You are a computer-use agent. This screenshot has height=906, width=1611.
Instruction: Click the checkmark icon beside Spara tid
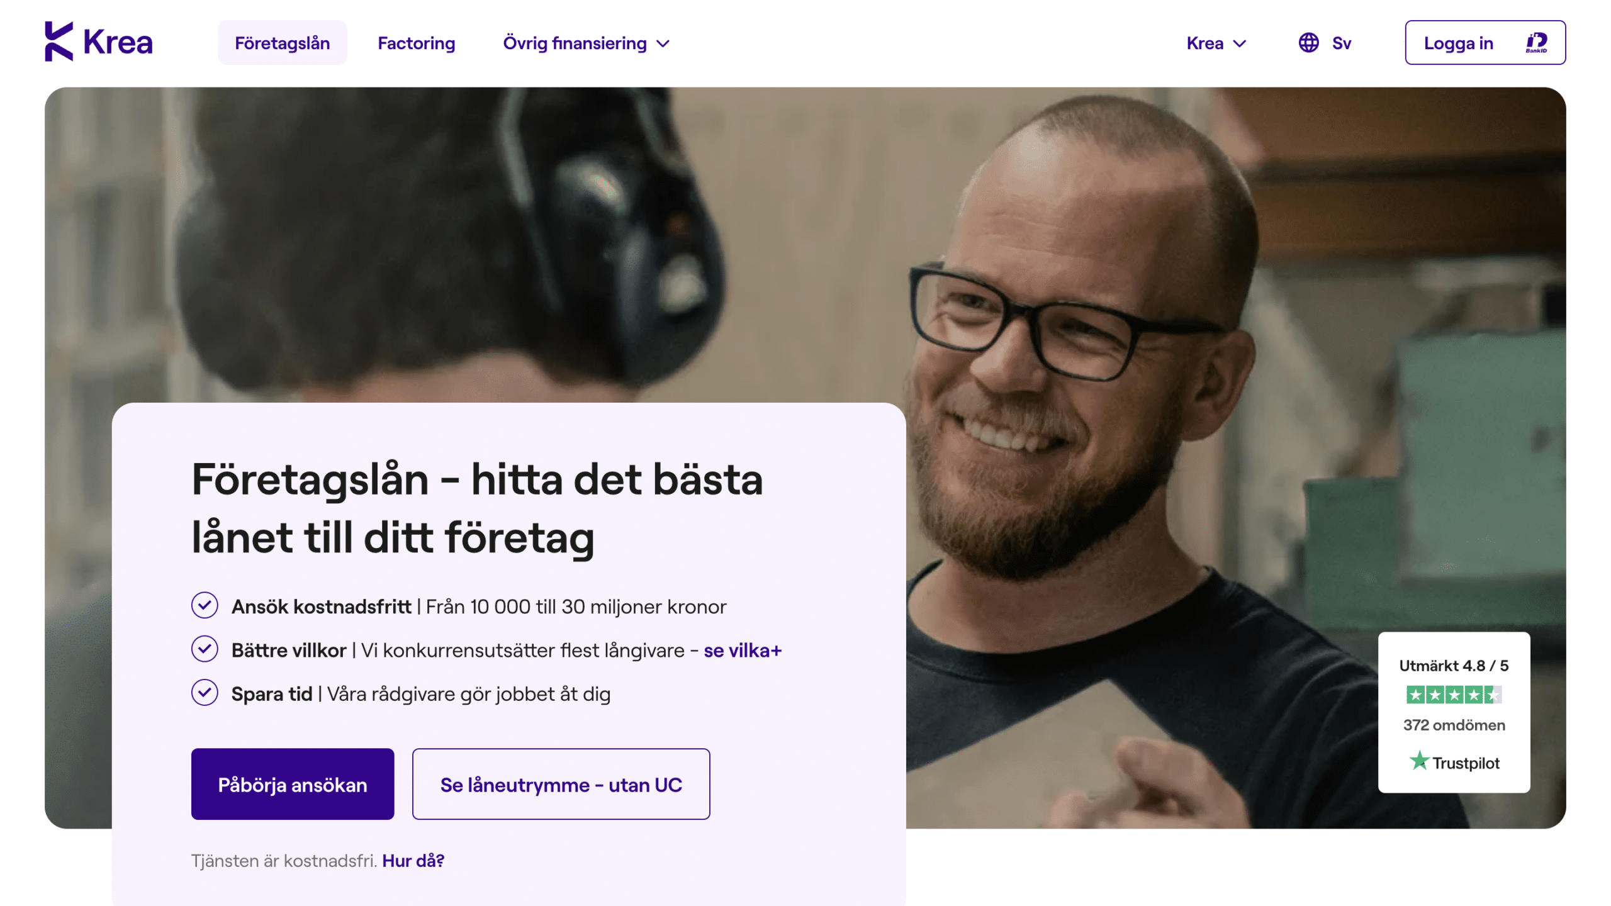point(205,693)
